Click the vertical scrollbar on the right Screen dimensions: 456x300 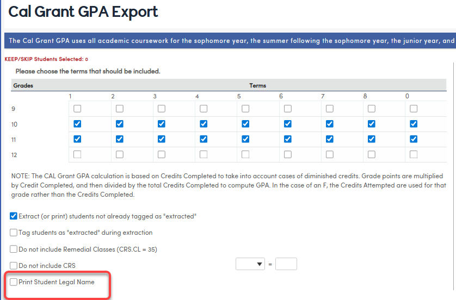tap(454, 176)
